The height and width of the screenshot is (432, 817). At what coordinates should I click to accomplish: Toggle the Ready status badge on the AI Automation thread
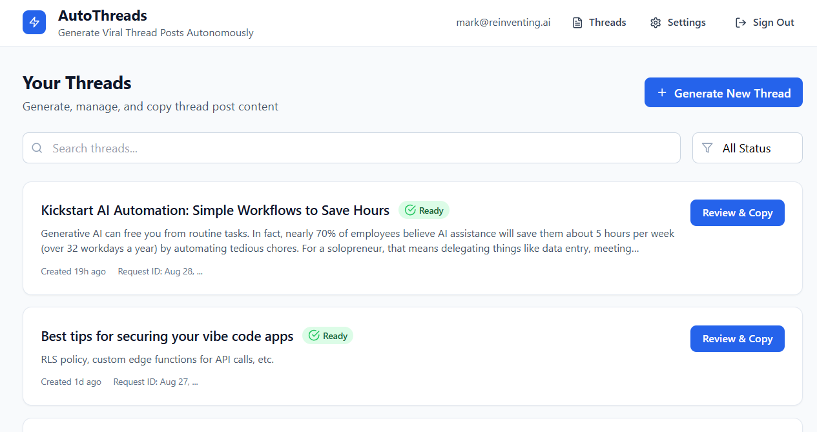pyautogui.click(x=424, y=210)
